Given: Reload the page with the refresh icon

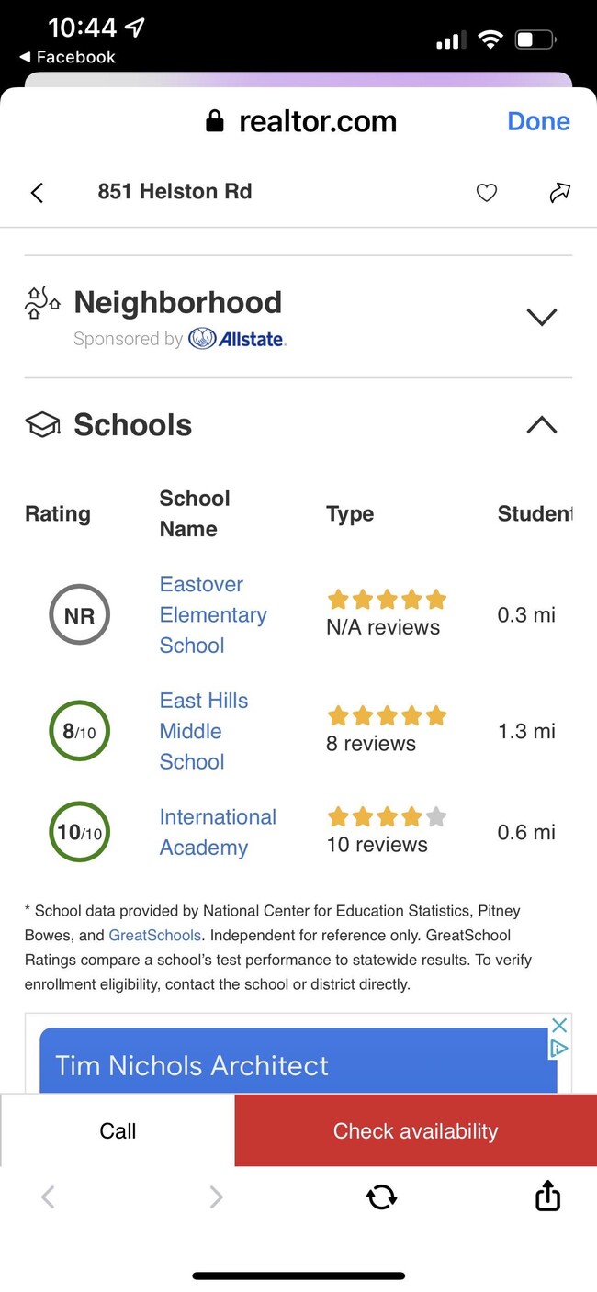Looking at the screenshot, I should click(x=381, y=1197).
